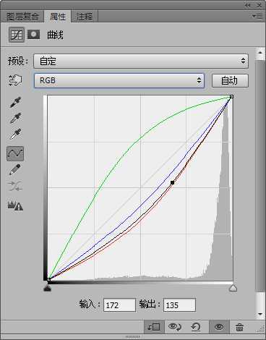This screenshot has height=340, width=266.
Task: Click the histogram warning icon
Action: point(15,205)
